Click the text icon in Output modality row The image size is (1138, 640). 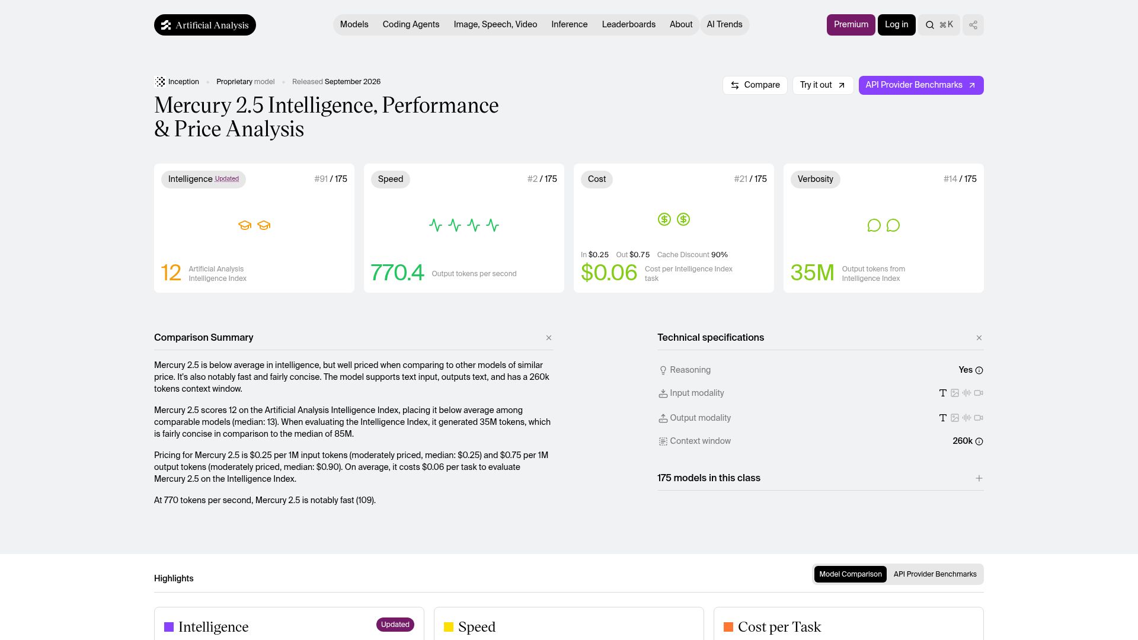[x=943, y=418]
